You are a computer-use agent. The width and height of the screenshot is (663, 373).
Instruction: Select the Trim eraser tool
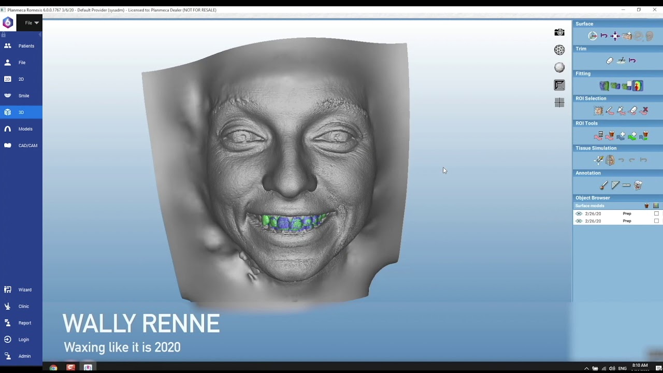pos(610,61)
